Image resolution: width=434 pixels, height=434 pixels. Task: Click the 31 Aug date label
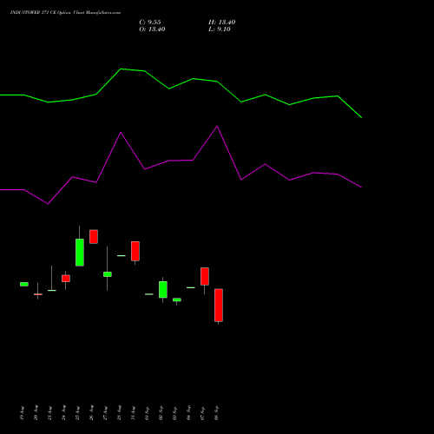click(134, 413)
